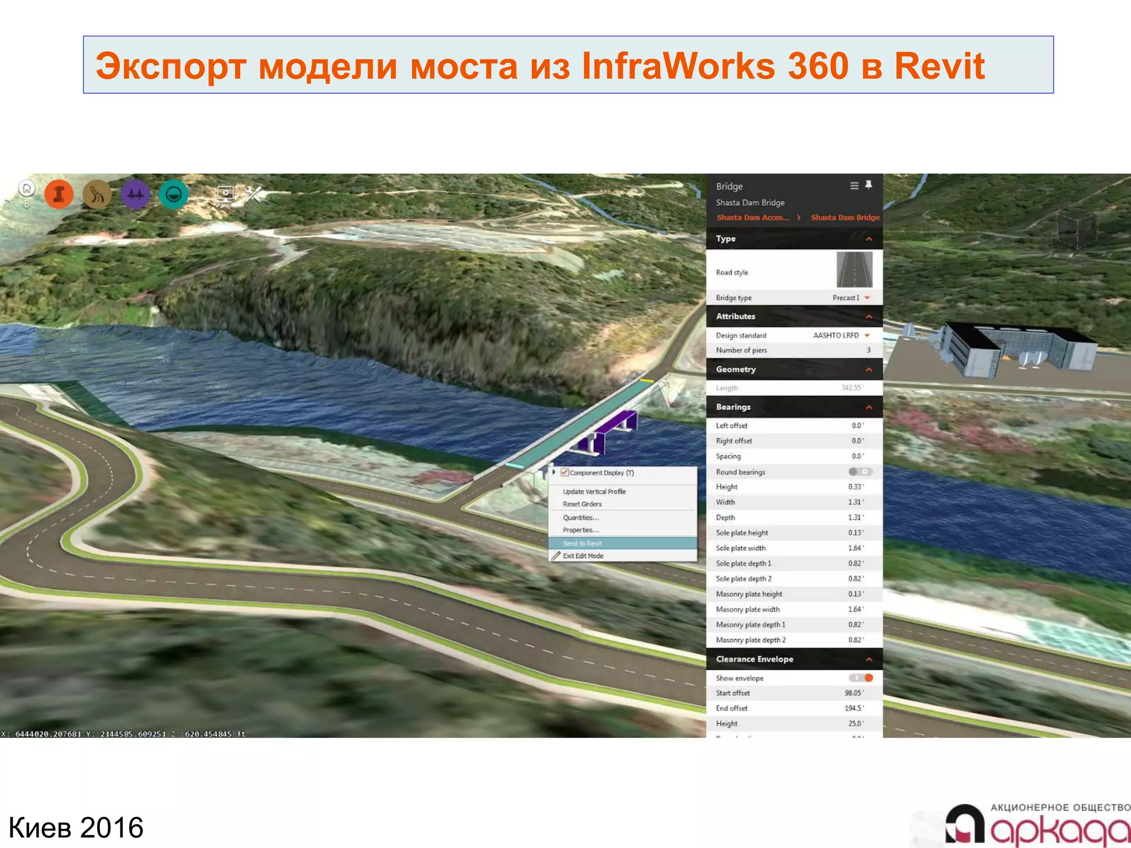Edit the Left offset value
The image size is (1131, 848).
click(x=858, y=426)
